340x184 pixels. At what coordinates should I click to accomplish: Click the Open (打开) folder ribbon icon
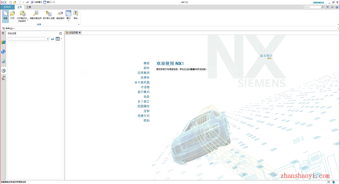pos(12,15)
